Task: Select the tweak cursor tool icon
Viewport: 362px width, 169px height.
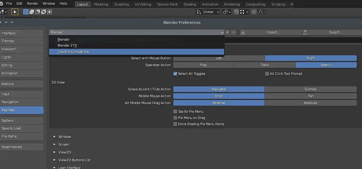Action: point(15,12)
